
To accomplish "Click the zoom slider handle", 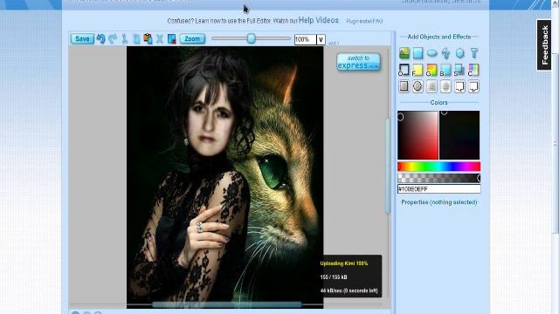I will pyautogui.click(x=252, y=38).
